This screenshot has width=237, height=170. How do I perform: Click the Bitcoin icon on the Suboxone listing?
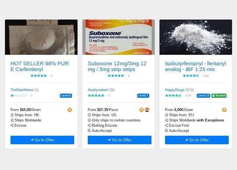[x=141, y=110]
